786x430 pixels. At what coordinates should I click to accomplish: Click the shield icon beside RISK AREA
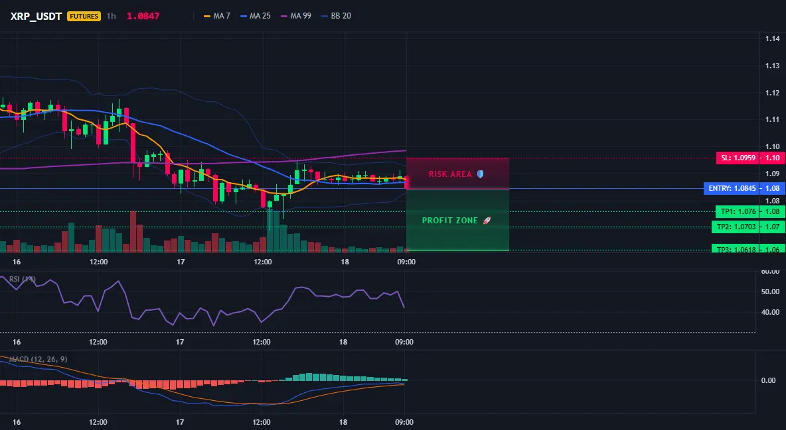[480, 174]
